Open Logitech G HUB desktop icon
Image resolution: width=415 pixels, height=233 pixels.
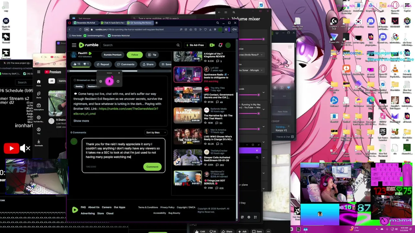[x=334, y=23]
